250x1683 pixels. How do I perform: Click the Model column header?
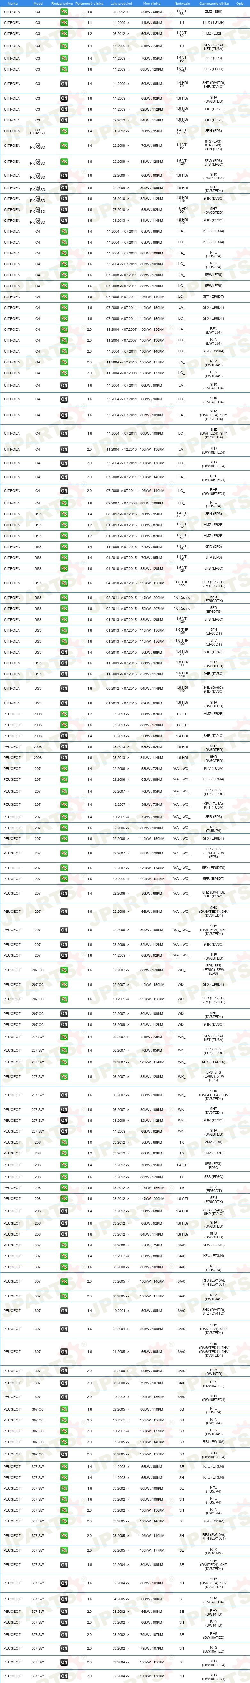pos(38,3)
